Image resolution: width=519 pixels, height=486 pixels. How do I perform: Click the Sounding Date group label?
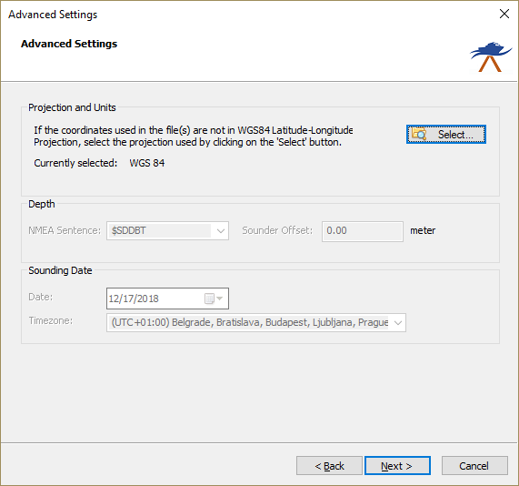click(x=60, y=270)
